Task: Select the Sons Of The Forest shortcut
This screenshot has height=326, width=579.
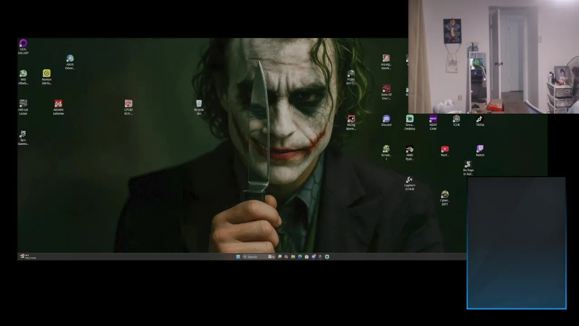Action: click(386, 92)
